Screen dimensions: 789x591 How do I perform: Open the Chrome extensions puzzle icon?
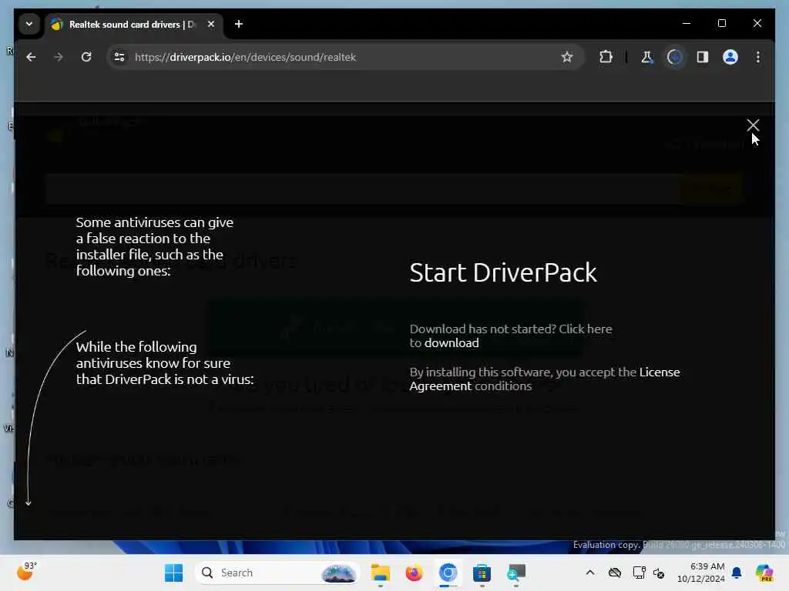[606, 57]
